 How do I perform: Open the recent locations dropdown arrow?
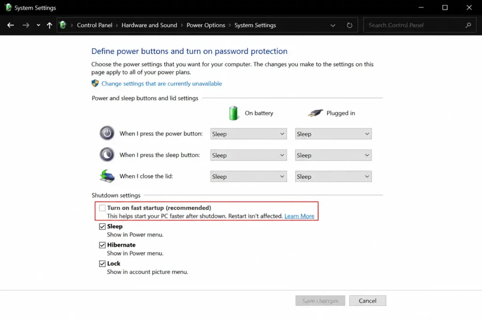[38, 25]
